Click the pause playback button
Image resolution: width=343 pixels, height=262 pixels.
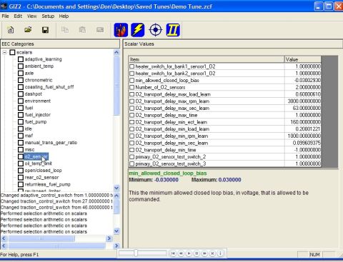point(197,253)
